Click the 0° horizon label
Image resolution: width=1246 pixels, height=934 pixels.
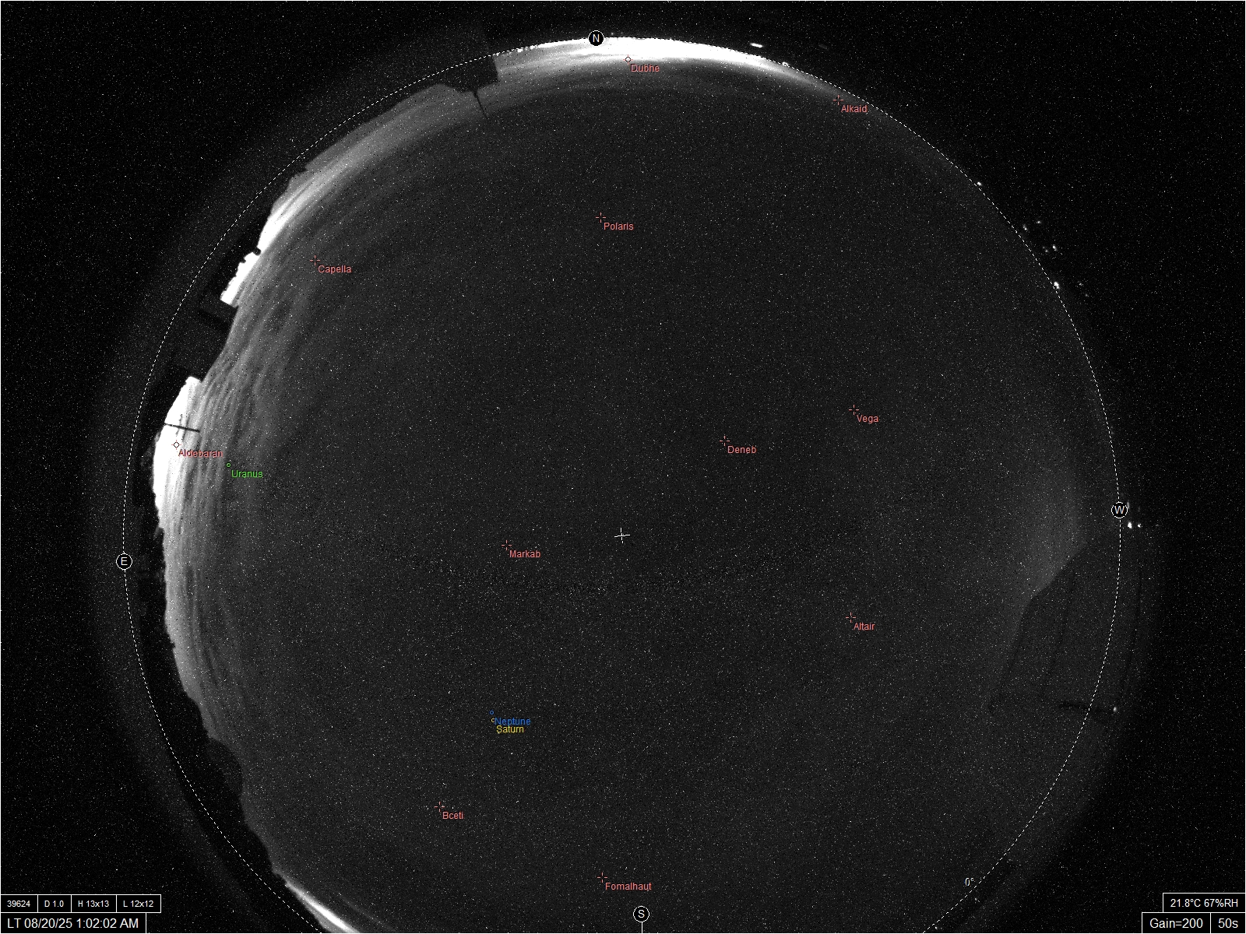tap(970, 882)
